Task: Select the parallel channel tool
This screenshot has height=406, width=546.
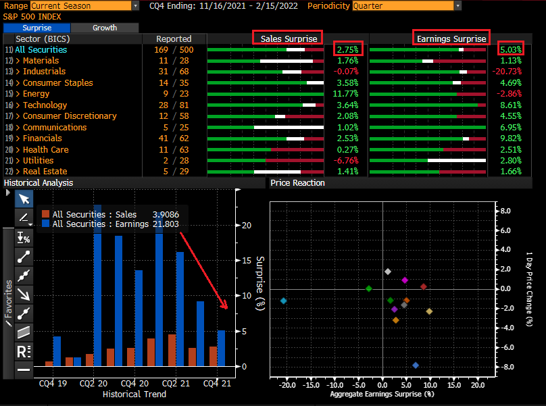Action: click(24, 332)
